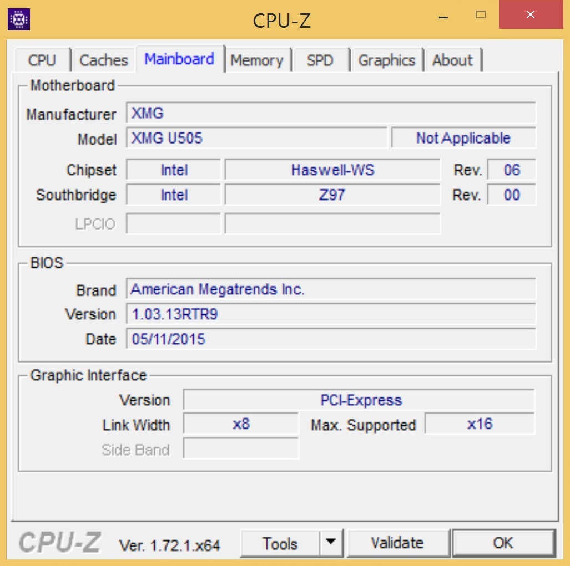Select the BIOS Version 1.03.13RTR9 field
The height and width of the screenshot is (566, 570).
[x=331, y=314]
